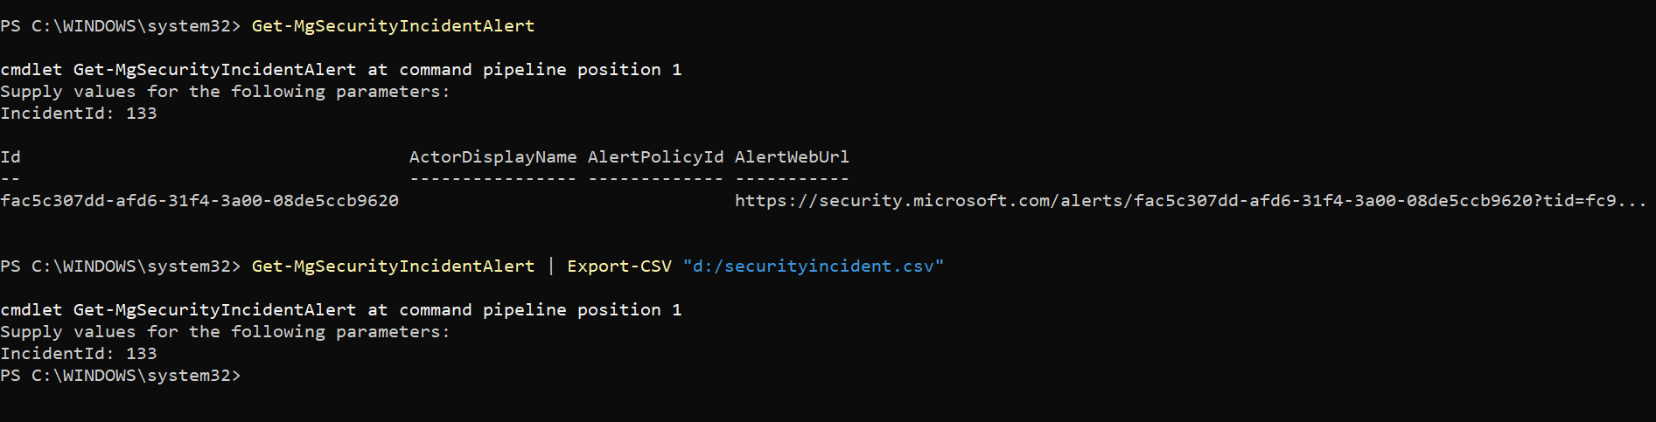
Task: Click the first IncidentId: 133 entry above the table
Action: [x=79, y=114]
